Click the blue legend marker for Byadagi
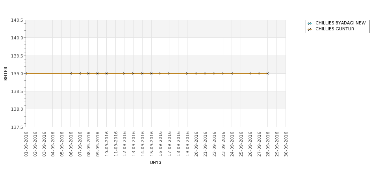 pos(310,24)
